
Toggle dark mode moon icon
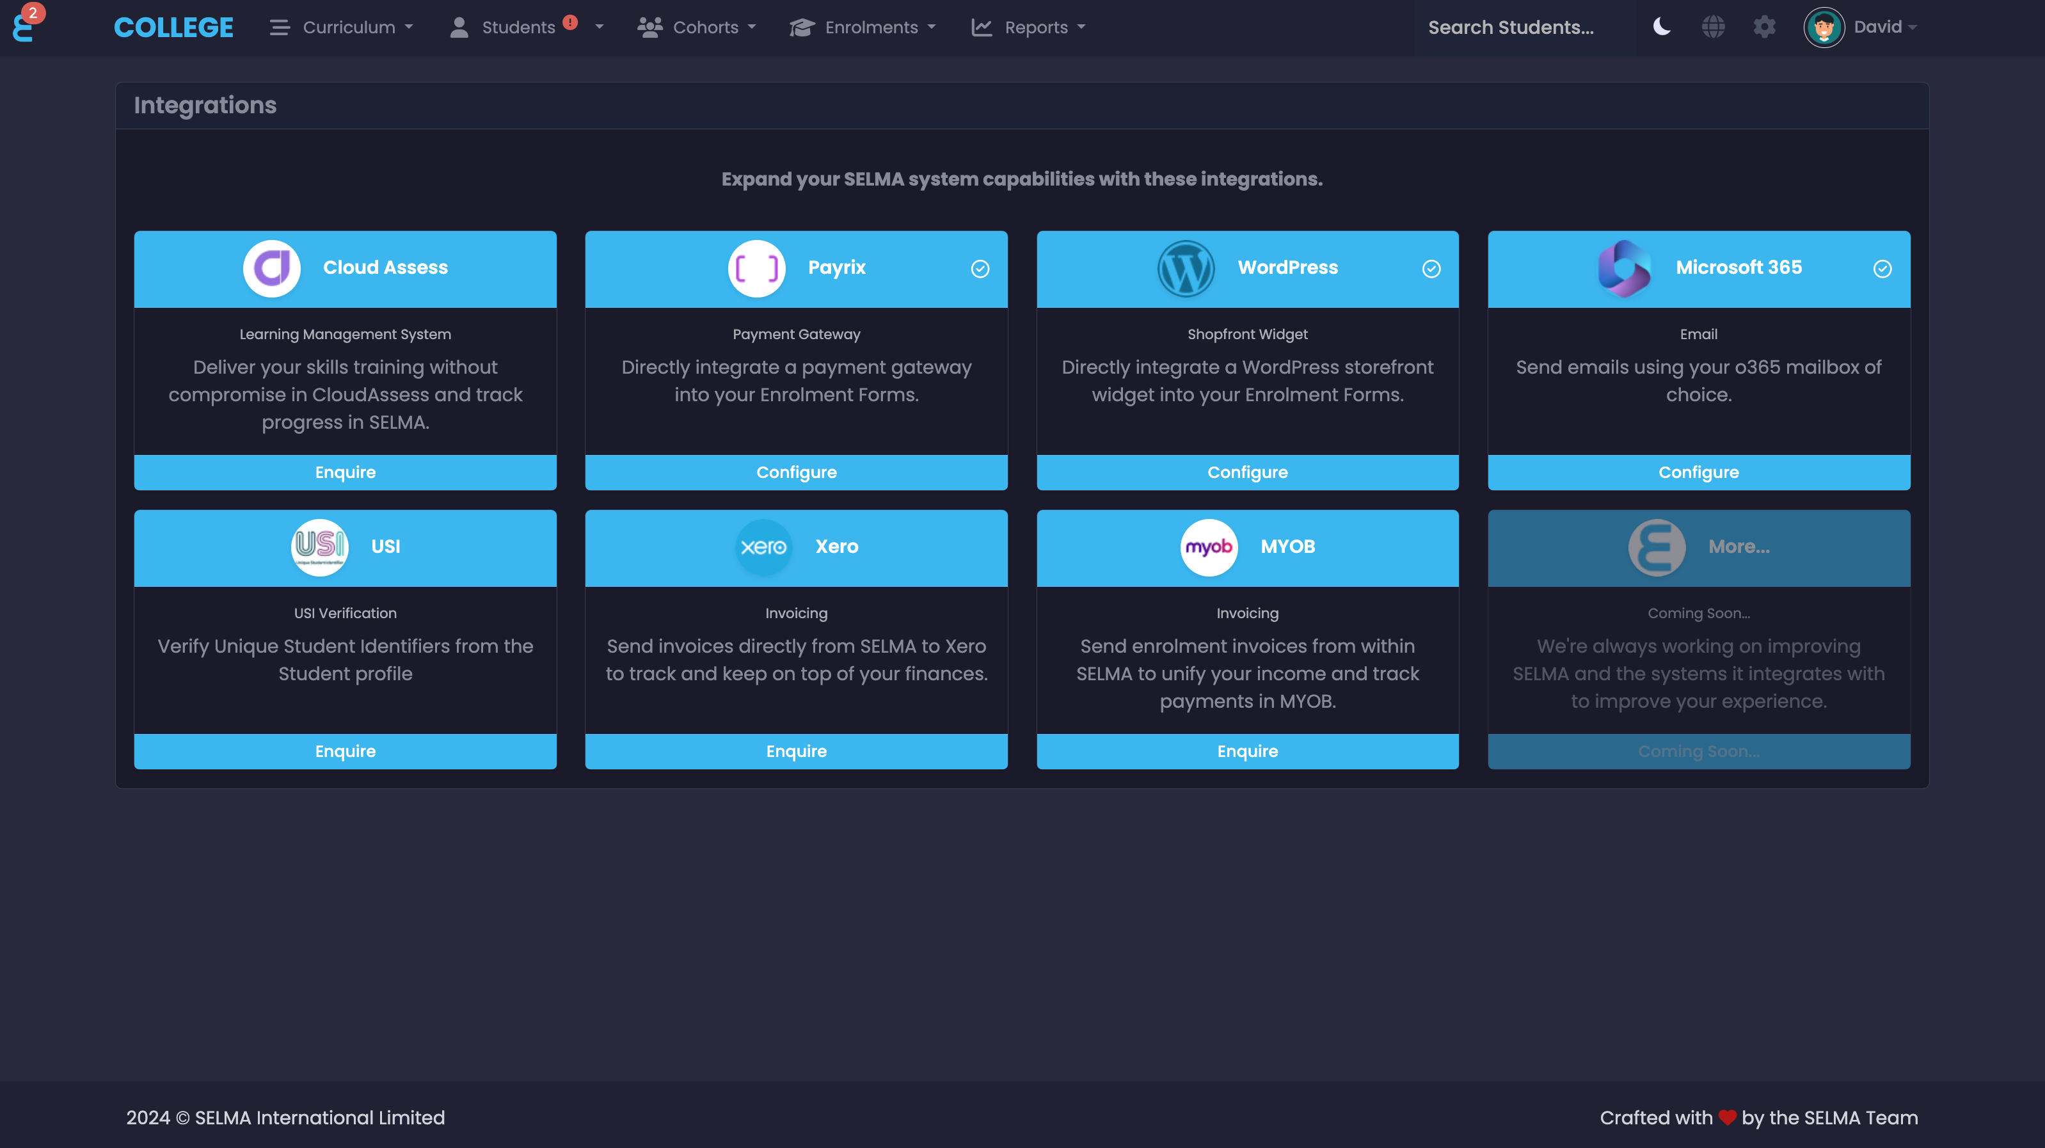(1662, 27)
